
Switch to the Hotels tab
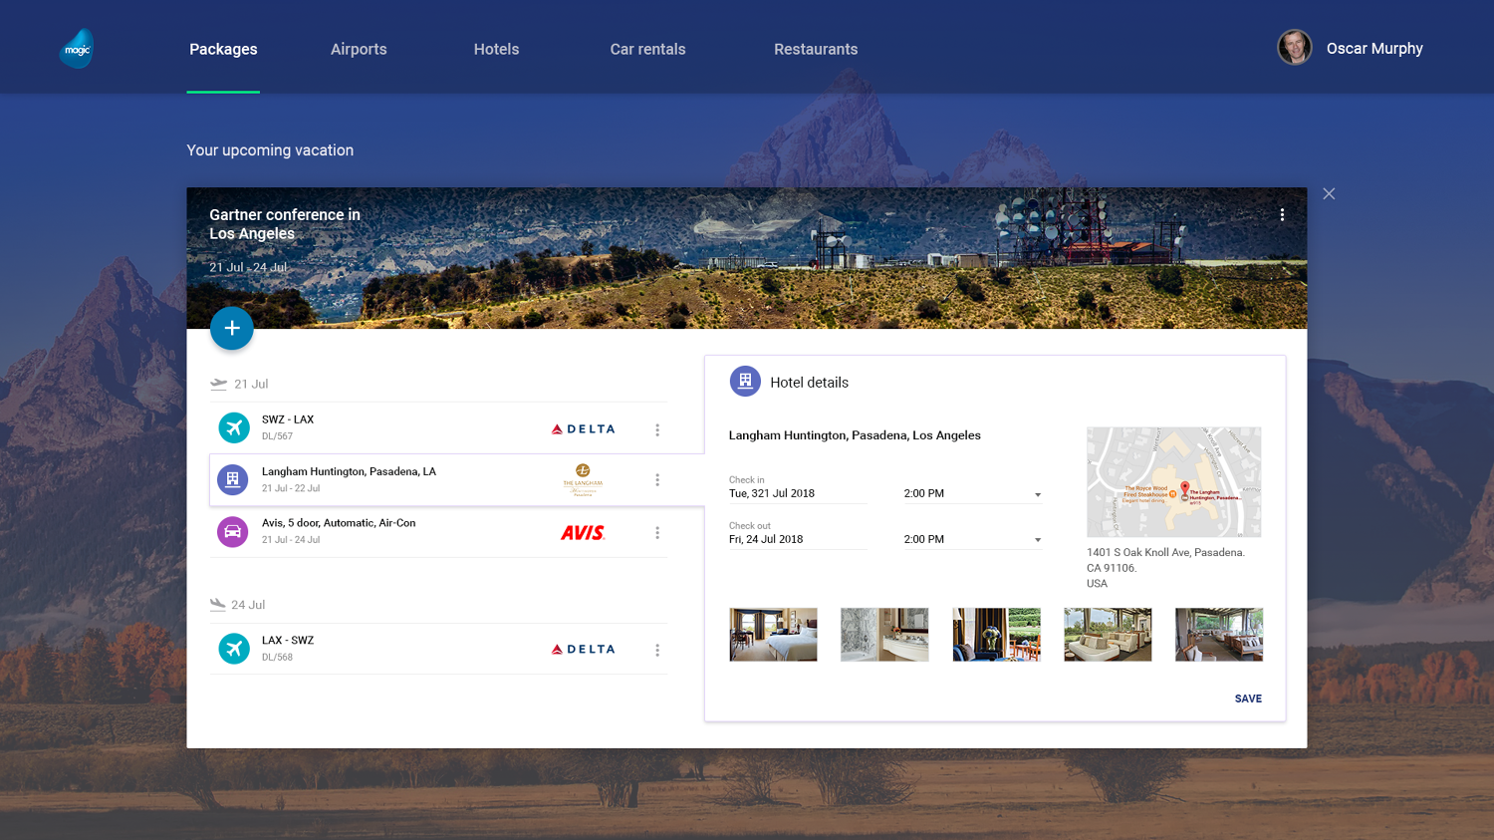pos(496,48)
